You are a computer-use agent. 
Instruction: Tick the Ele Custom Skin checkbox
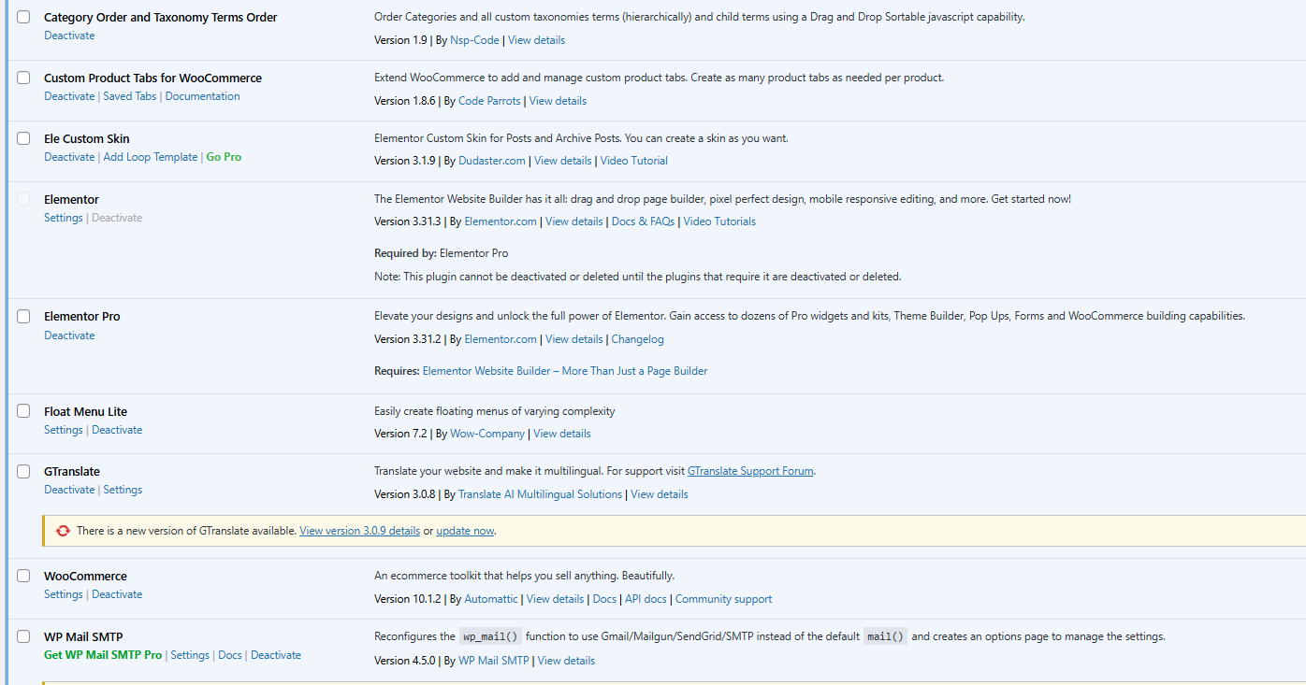click(x=23, y=139)
